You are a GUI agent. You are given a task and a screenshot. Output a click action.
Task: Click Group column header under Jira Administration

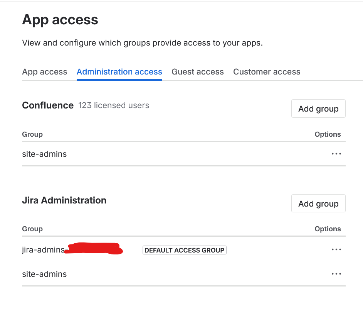[x=32, y=229]
